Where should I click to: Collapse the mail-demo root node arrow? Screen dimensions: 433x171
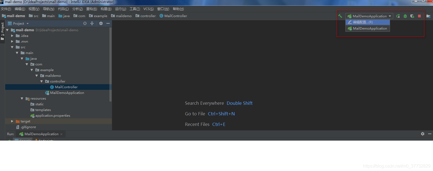click(x=7, y=30)
